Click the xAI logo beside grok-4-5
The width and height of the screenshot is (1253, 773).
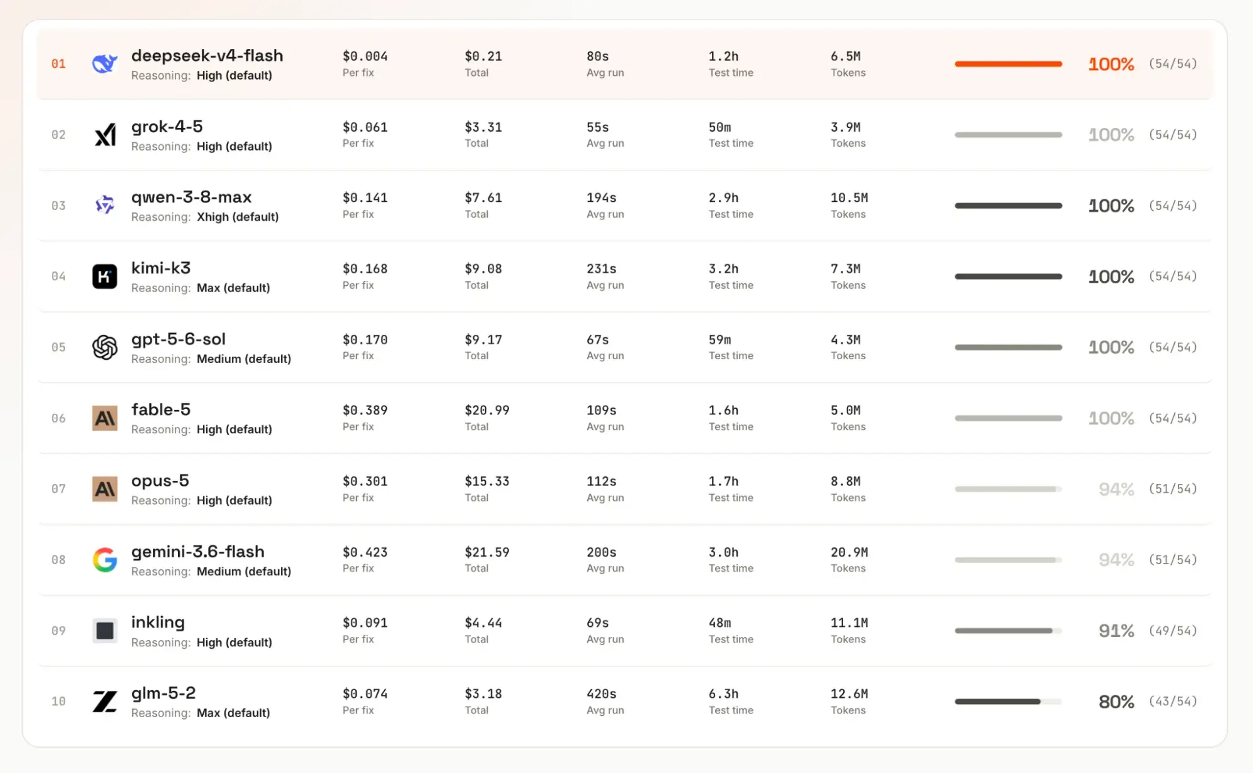click(105, 135)
